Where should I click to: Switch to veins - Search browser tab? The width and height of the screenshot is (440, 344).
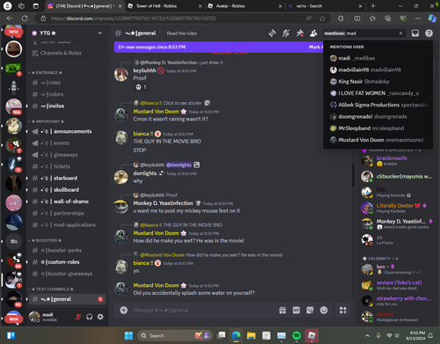click(325, 6)
